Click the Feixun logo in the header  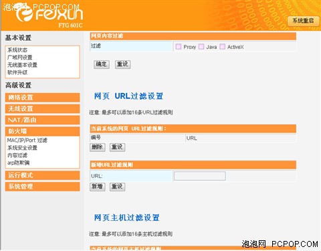point(49,14)
